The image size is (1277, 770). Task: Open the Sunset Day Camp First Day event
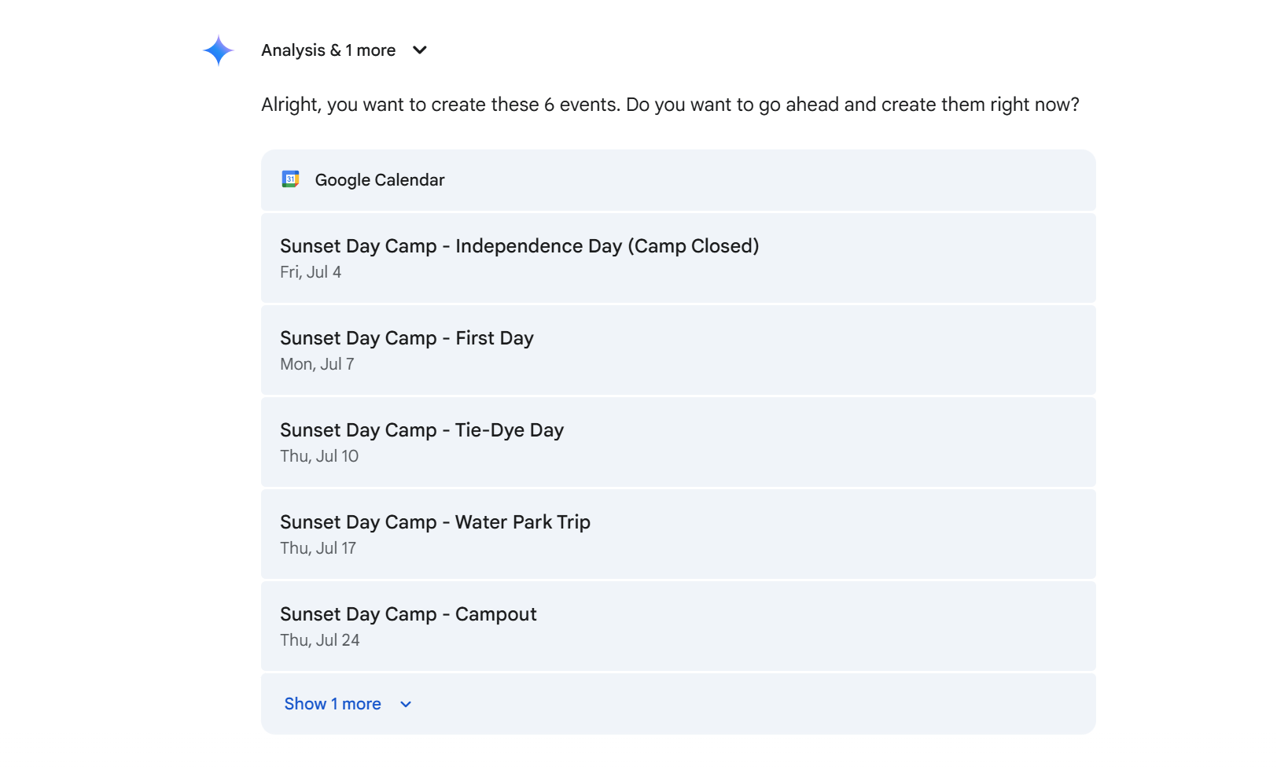point(407,338)
